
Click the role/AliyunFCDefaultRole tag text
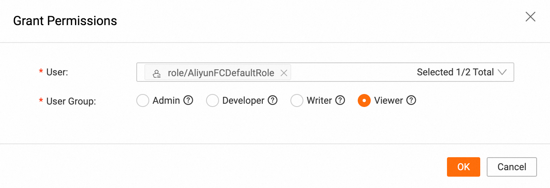coord(221,73)
